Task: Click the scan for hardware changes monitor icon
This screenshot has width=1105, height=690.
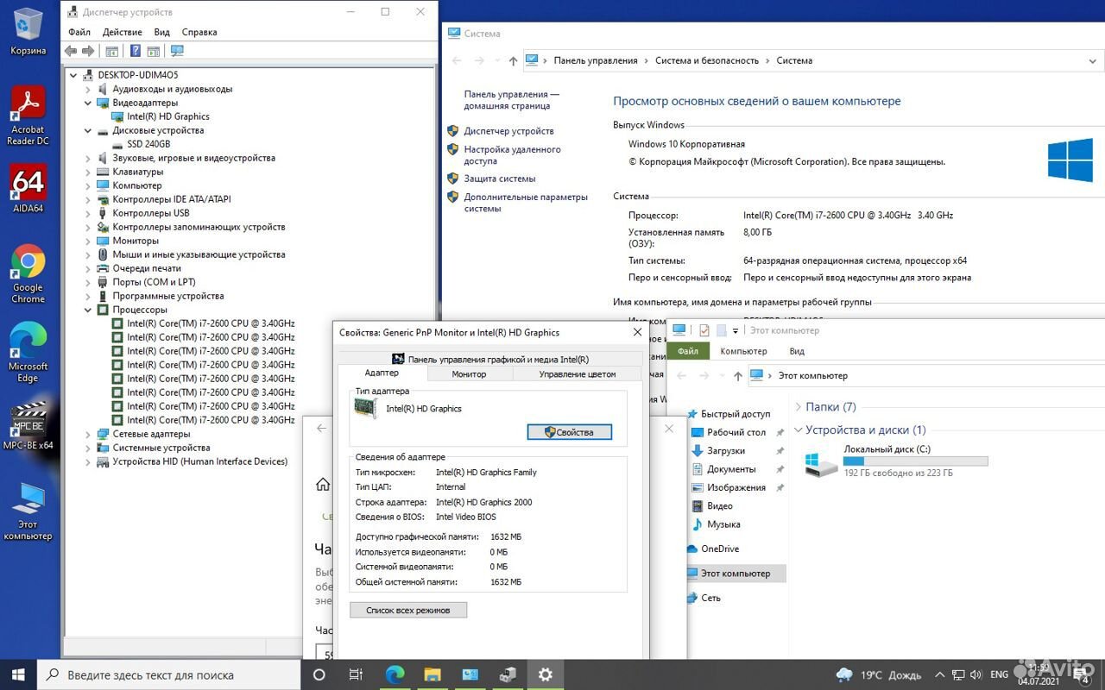Action: (x=177, y=51)
